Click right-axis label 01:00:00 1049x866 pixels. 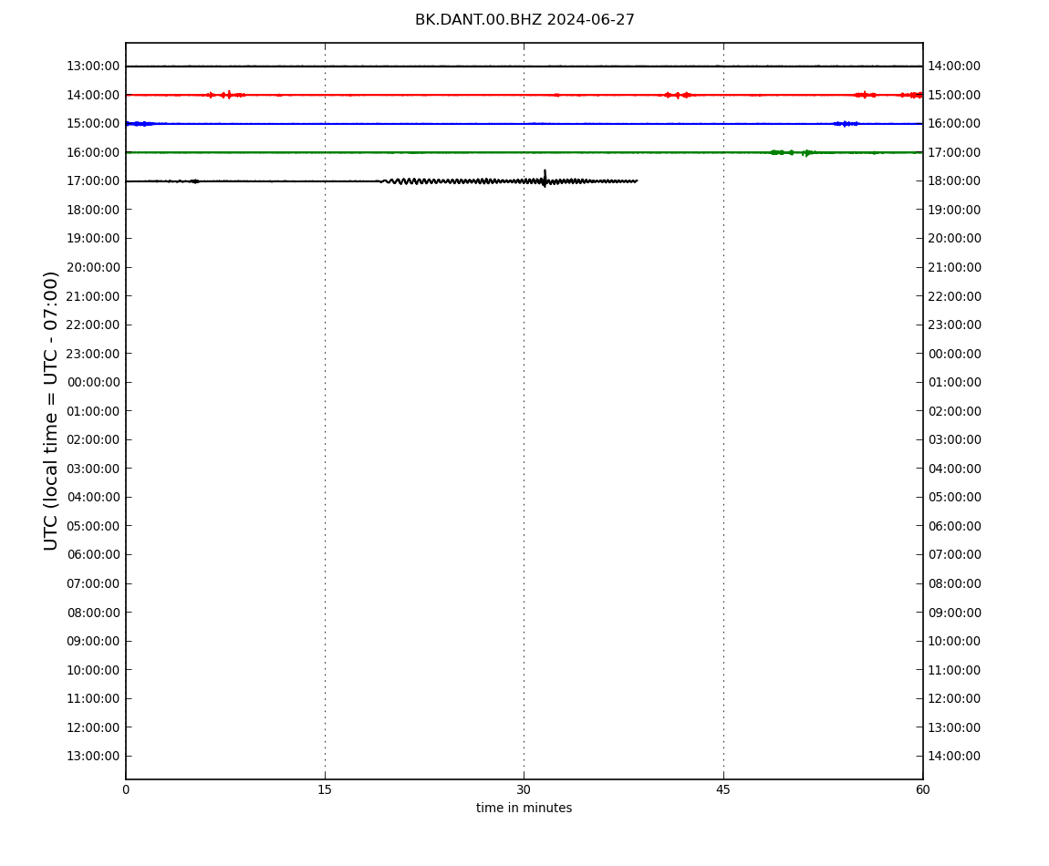coord(954,383)
